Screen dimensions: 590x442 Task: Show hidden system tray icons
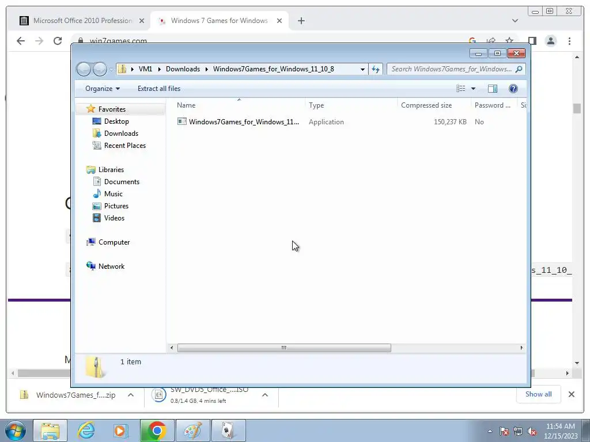(490, 431)
